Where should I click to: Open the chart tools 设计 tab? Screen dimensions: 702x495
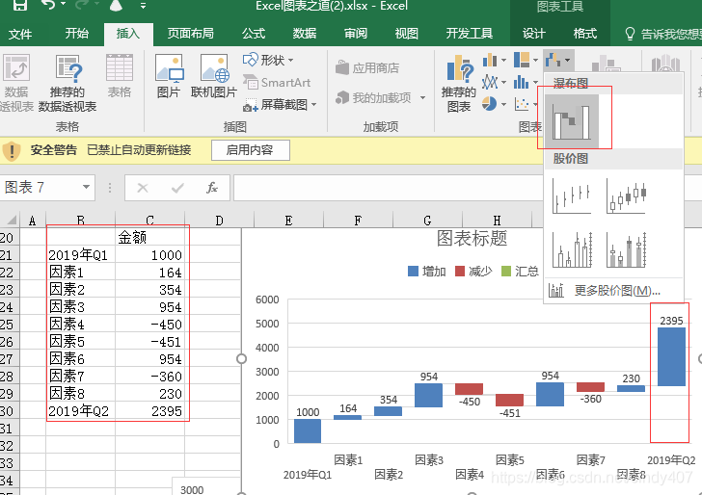tap(533, 34)
